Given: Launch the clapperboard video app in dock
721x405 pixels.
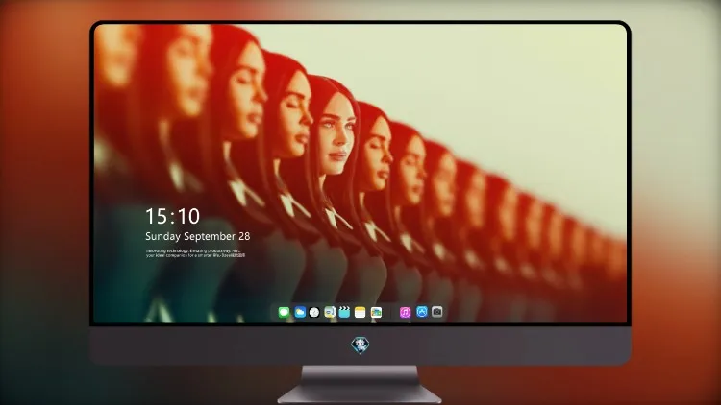Looking at the screenshot, I should click(x=344, y=312).
